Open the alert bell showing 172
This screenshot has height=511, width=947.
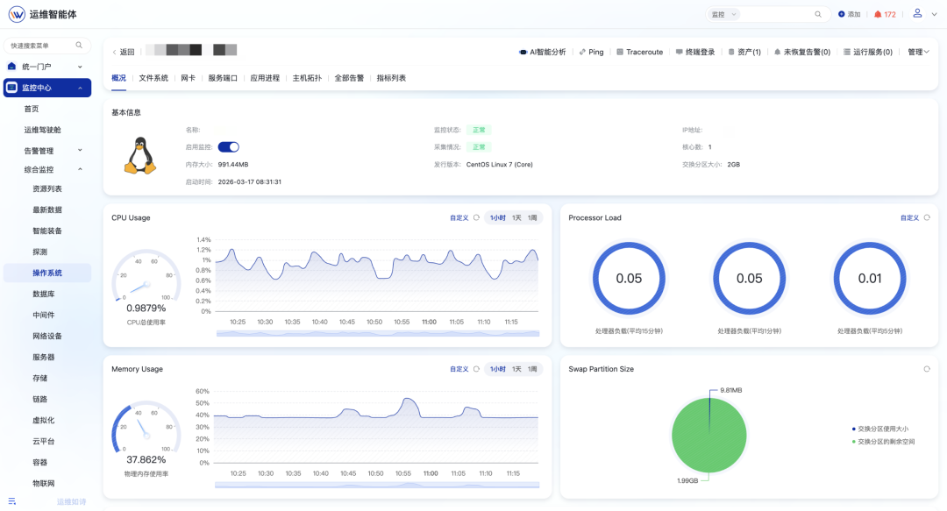[885, 15]
